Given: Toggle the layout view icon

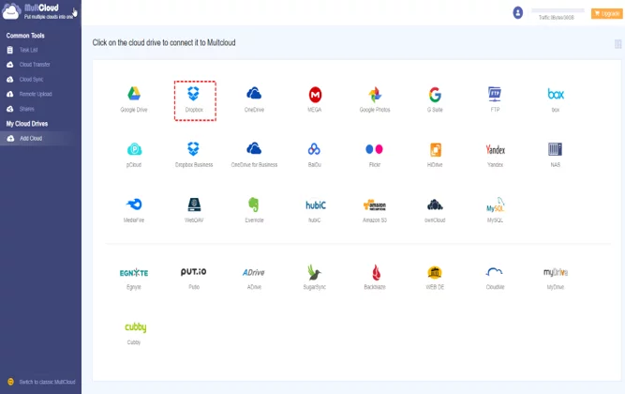Looking at the screenshot, I should pyautogui.click(x=618, y=44).
